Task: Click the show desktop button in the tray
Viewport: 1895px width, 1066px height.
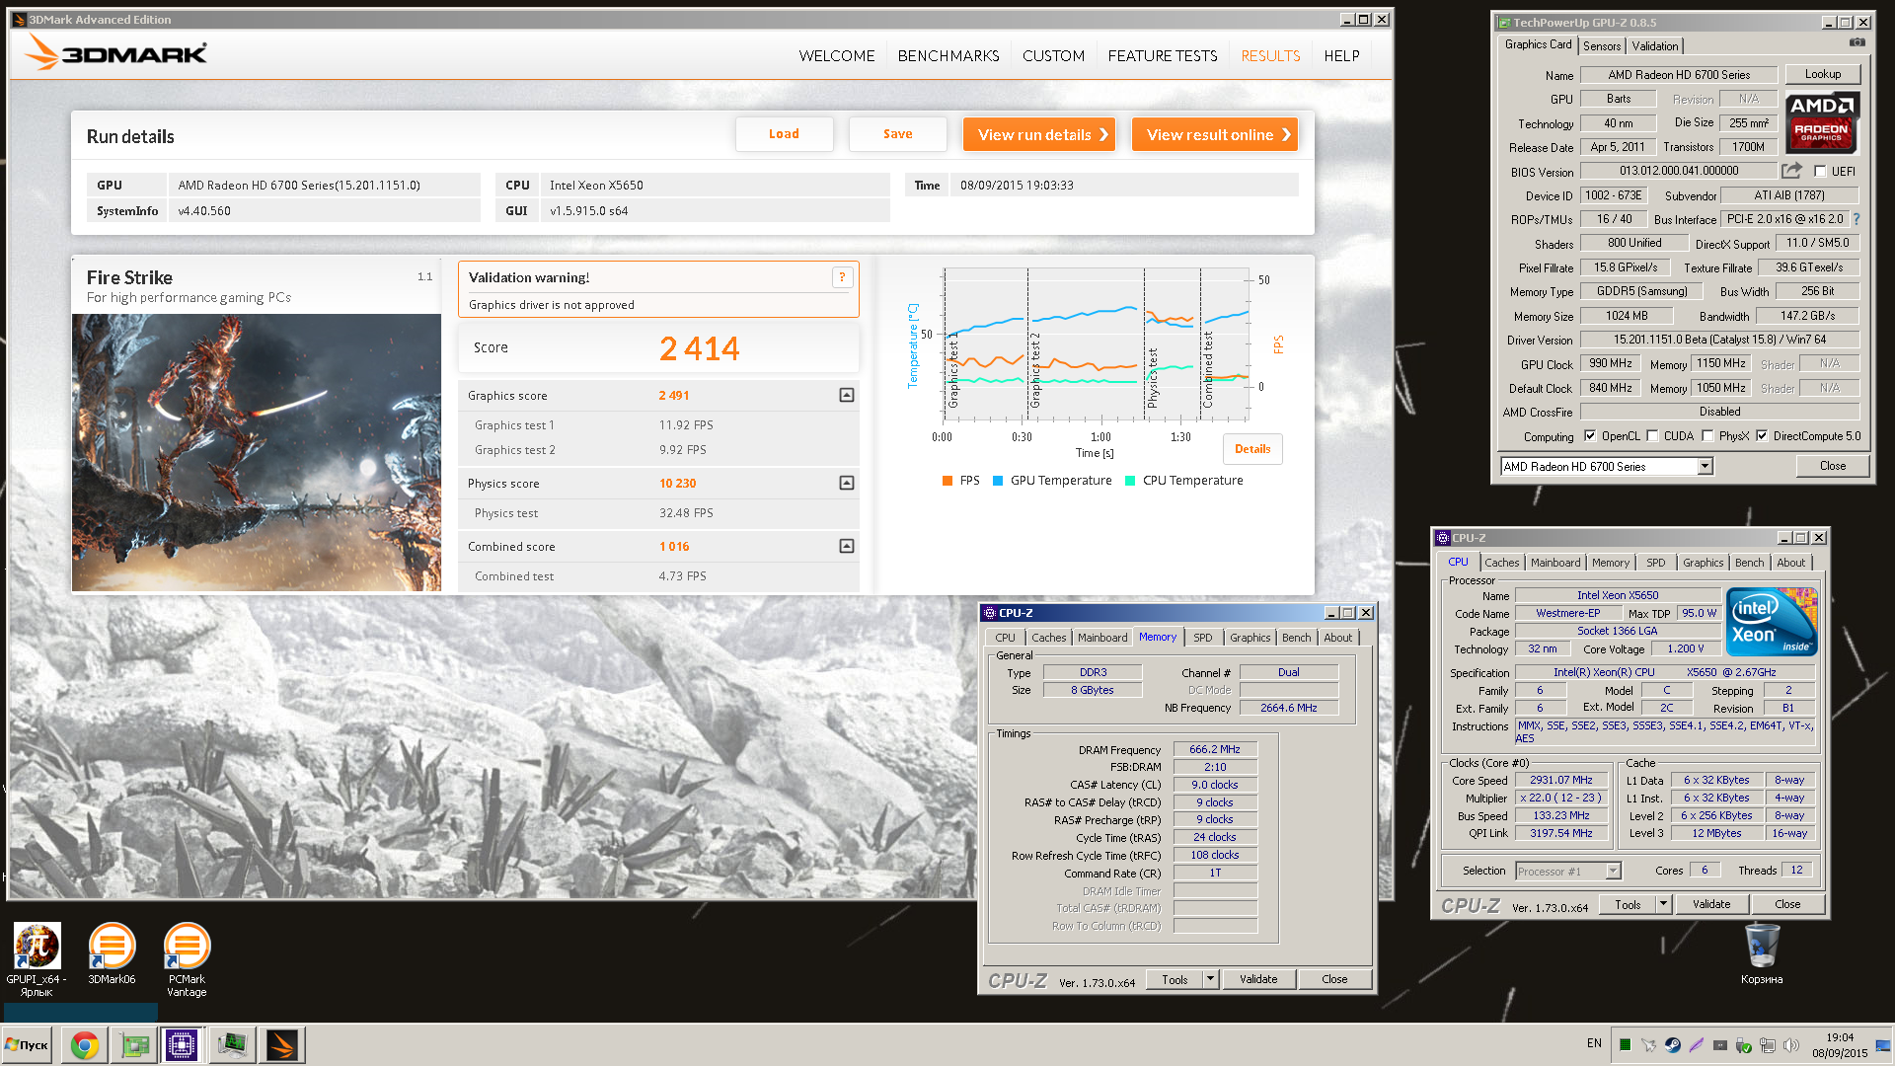Action: (1884, 1045)
